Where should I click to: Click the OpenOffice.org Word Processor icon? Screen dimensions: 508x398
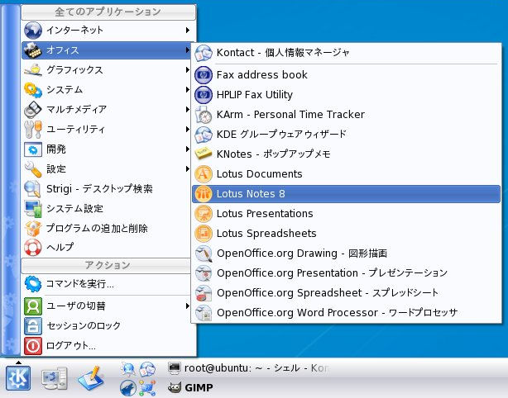tap(204, 313)
